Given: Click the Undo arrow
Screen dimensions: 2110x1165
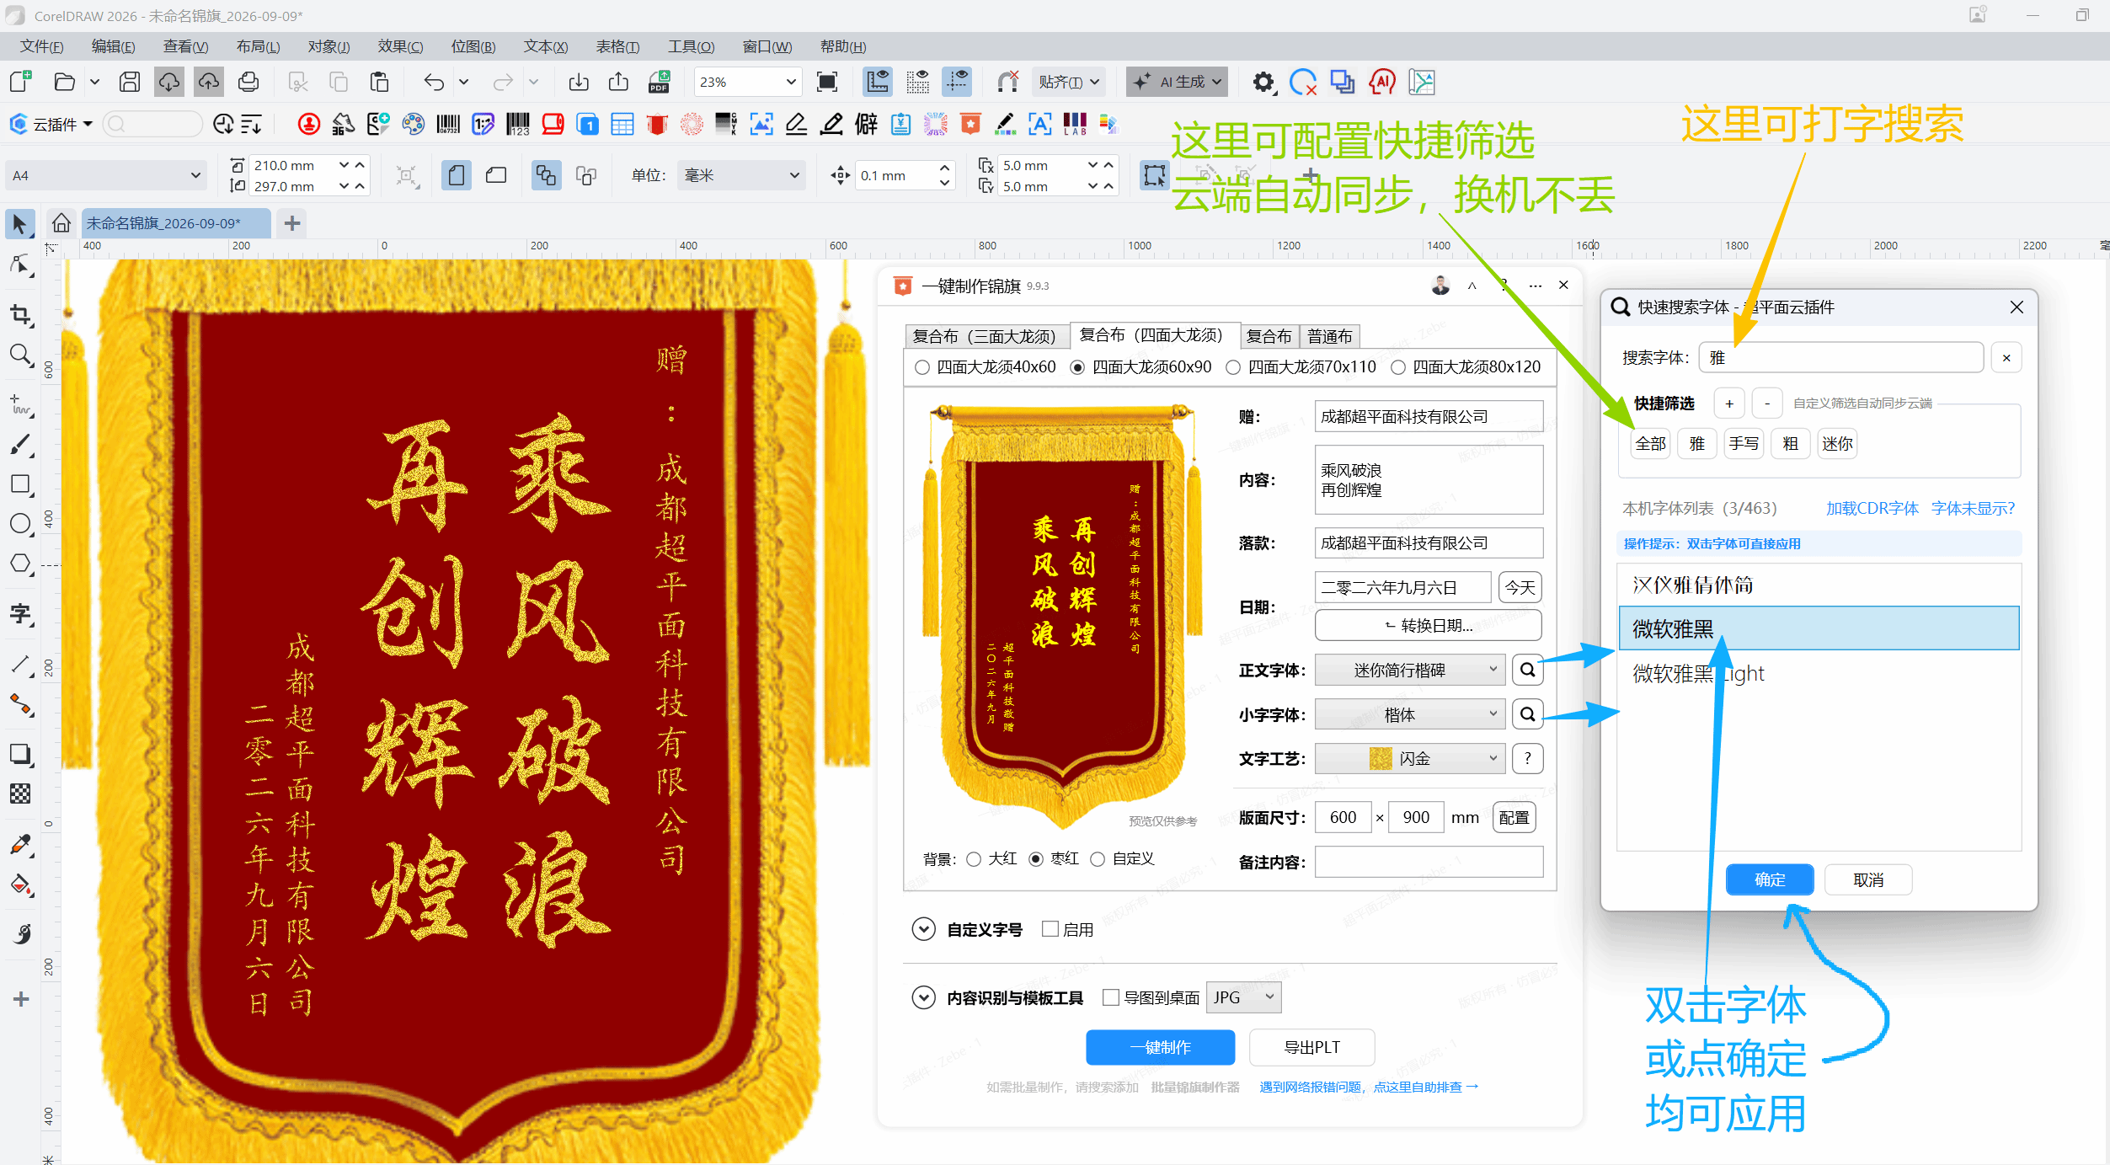Looking at the screenshot, I should point(433,82).
